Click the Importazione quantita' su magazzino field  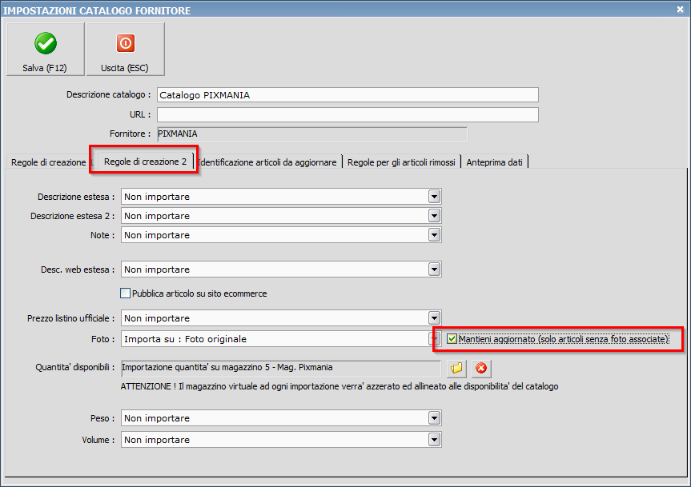(x=281, y=368)
